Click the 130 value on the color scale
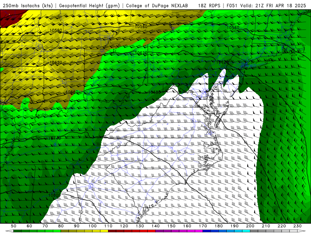Image resolution: width=311 pixels, height=233 pixels. (x=140, y=226)
